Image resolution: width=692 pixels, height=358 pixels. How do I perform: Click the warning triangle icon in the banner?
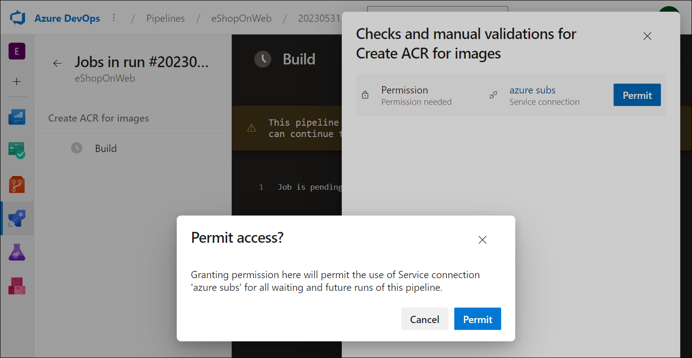click(251, 128)
